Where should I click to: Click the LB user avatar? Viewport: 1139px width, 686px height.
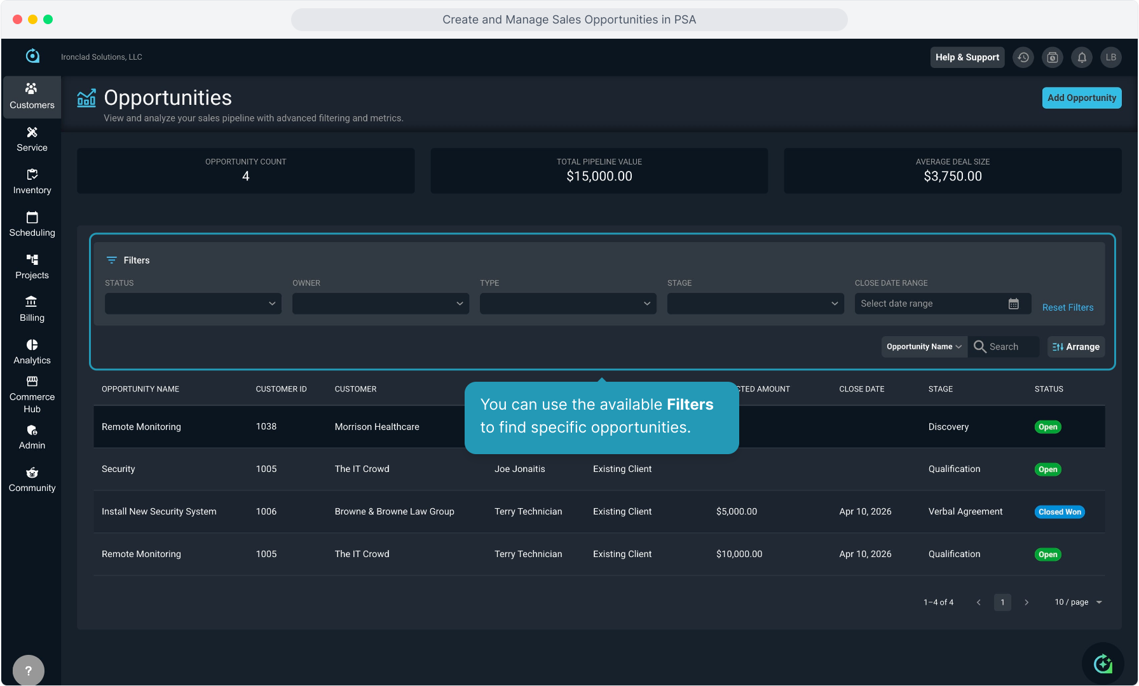pos(1111,57)
